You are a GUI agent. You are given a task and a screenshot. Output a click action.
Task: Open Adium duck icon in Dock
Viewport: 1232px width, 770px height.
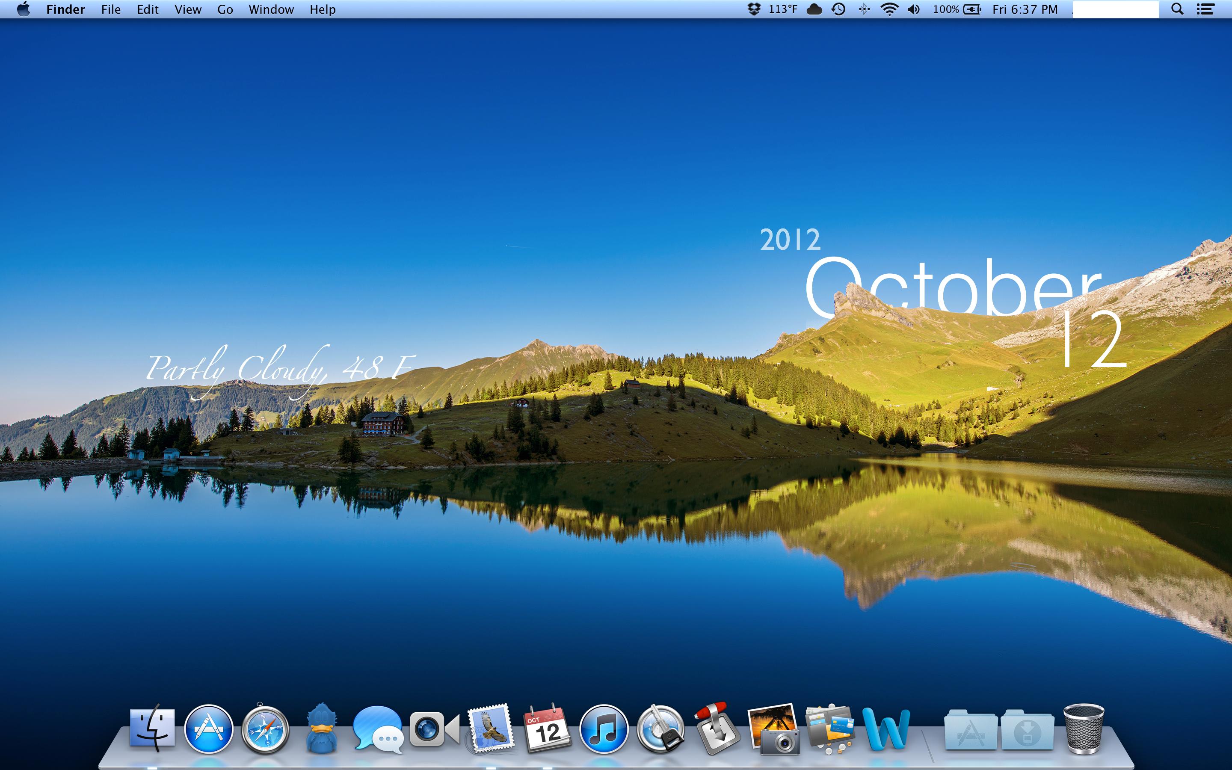[x=321, y=729]
